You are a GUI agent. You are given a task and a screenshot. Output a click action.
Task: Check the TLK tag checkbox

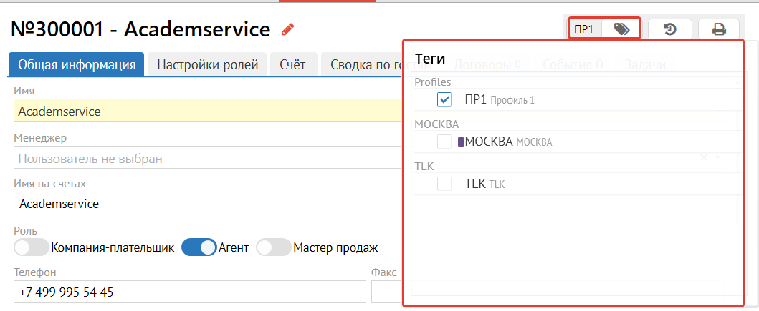444,184
